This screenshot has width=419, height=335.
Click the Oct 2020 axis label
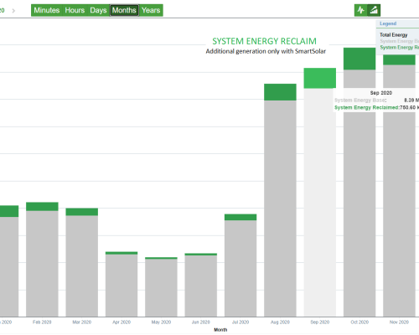point(360,322)
